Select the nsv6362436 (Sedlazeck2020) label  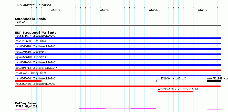pos(35,84)
